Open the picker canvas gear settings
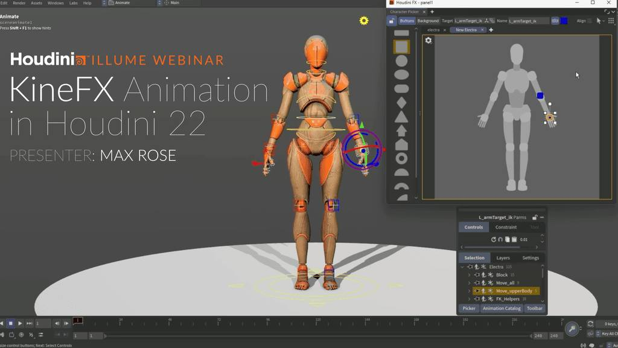618x348 pixels. tap(428, 40)
